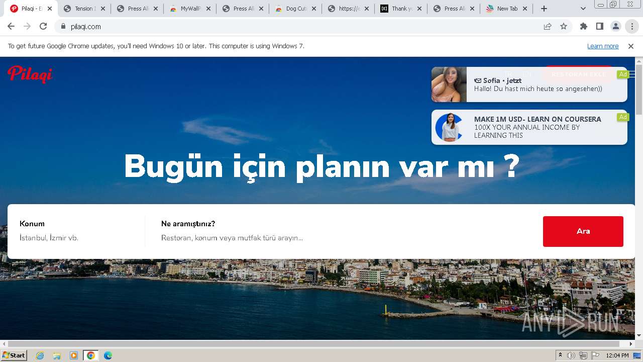The height and width of the screenshot is (362, 643).
Task: Close the Pilaqi tab
Action: coord(50,9)
